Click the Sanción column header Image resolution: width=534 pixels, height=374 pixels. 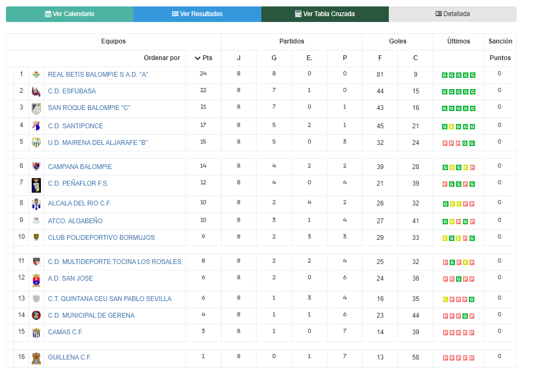(500, 41)
